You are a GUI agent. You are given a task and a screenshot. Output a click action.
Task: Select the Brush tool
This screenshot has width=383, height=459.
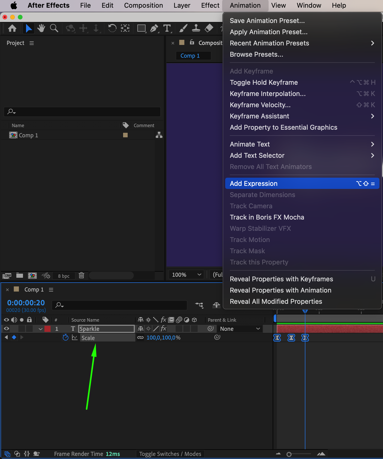tap(183, 28)
